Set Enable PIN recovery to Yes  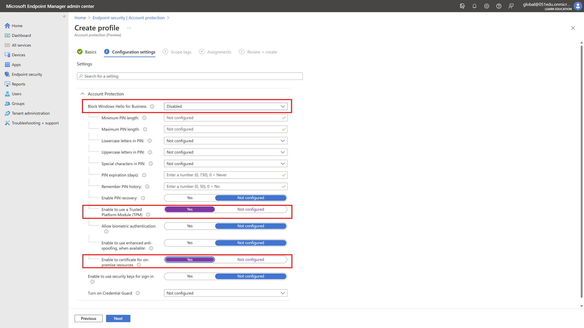(x=190, y=198)
